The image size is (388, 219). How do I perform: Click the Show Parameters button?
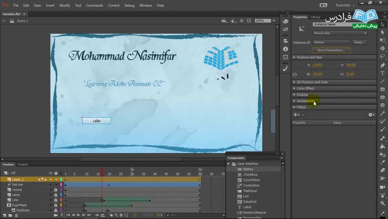(x=330, y=50)
